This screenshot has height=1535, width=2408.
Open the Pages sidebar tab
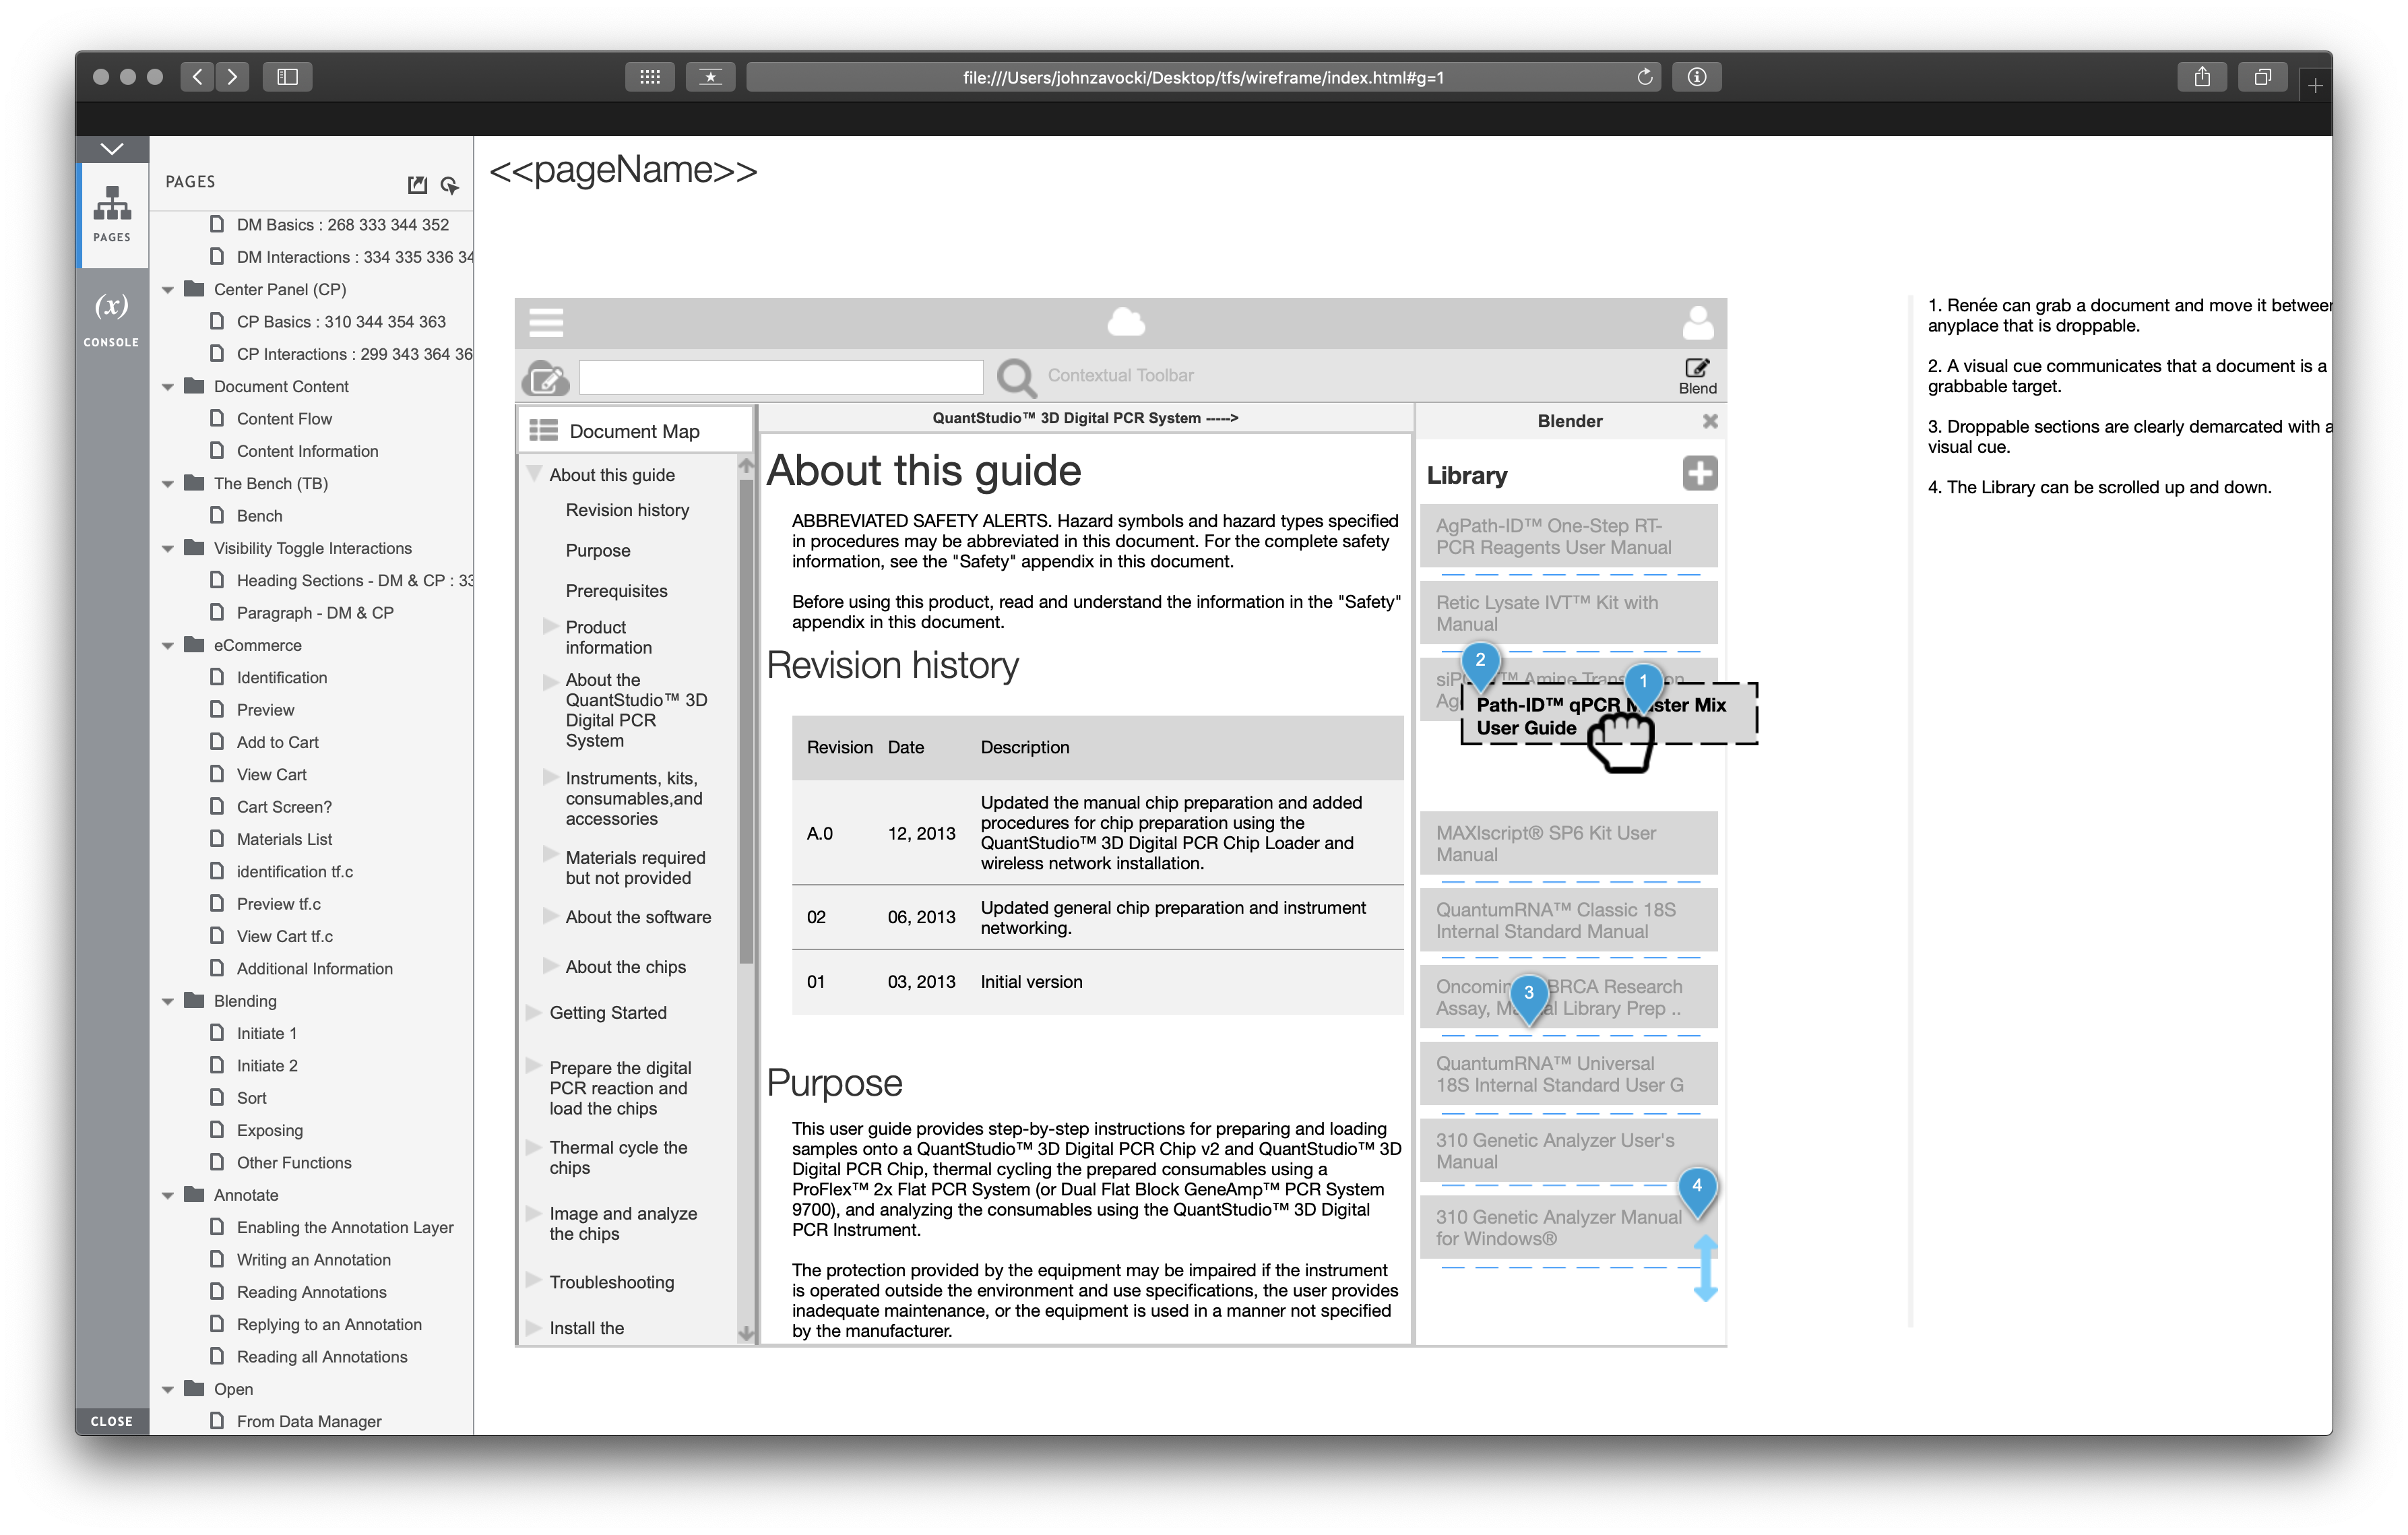click(x=112, y=212)
